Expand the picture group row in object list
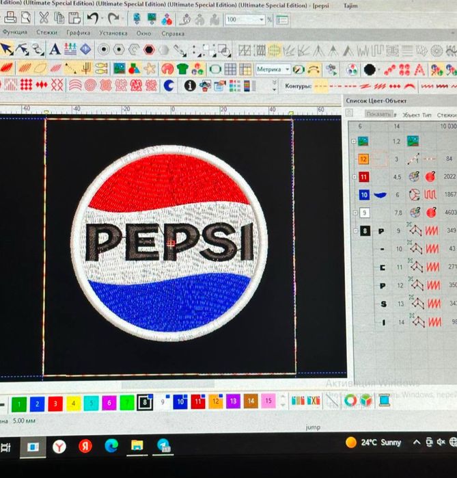 click(353, 141)
